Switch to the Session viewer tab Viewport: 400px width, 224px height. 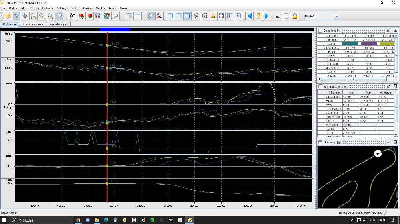pos(32,24)
